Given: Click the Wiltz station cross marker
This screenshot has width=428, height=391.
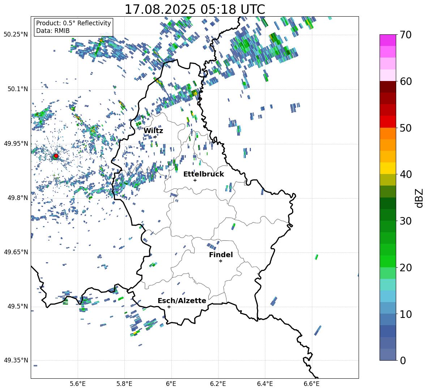Looking at the screenshot, I should (x=155, y=137).
